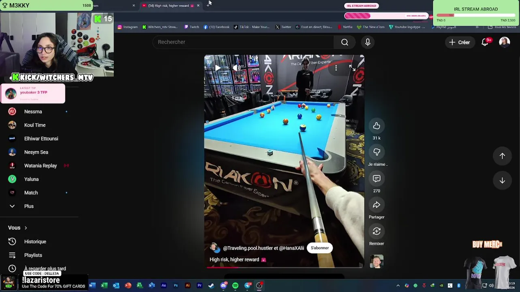
Task: Open the Netflix bookmark
Action: click(345, 27)
